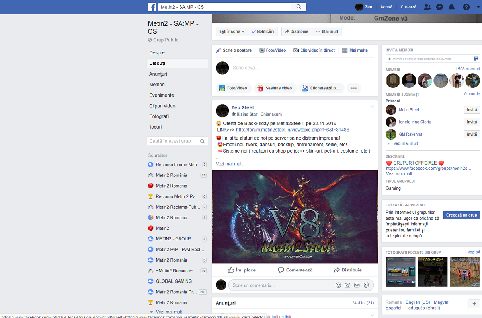The width and height of the screenshot is (482, 318).
Task: Click the Distribuie group share button
Action: click(x=297, y=31)
